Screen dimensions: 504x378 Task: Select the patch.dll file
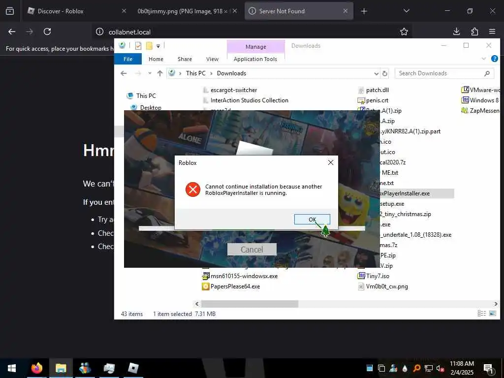[x=373, y=90]
